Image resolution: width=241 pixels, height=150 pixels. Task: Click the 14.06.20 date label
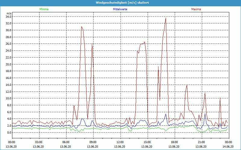tap(228, 146)
